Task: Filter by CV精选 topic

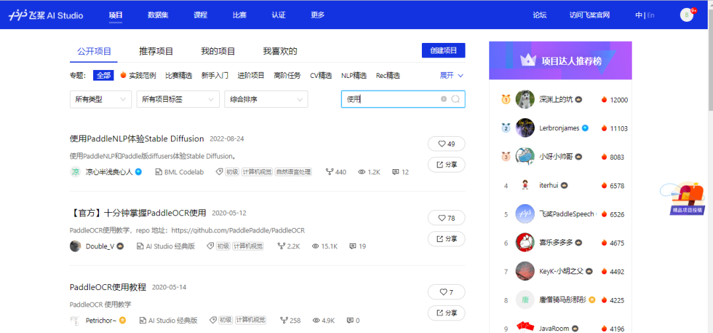Action: (321, 75)
